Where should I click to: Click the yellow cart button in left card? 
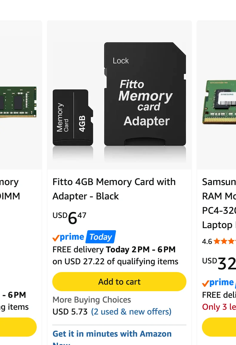[x=18, y=327]
